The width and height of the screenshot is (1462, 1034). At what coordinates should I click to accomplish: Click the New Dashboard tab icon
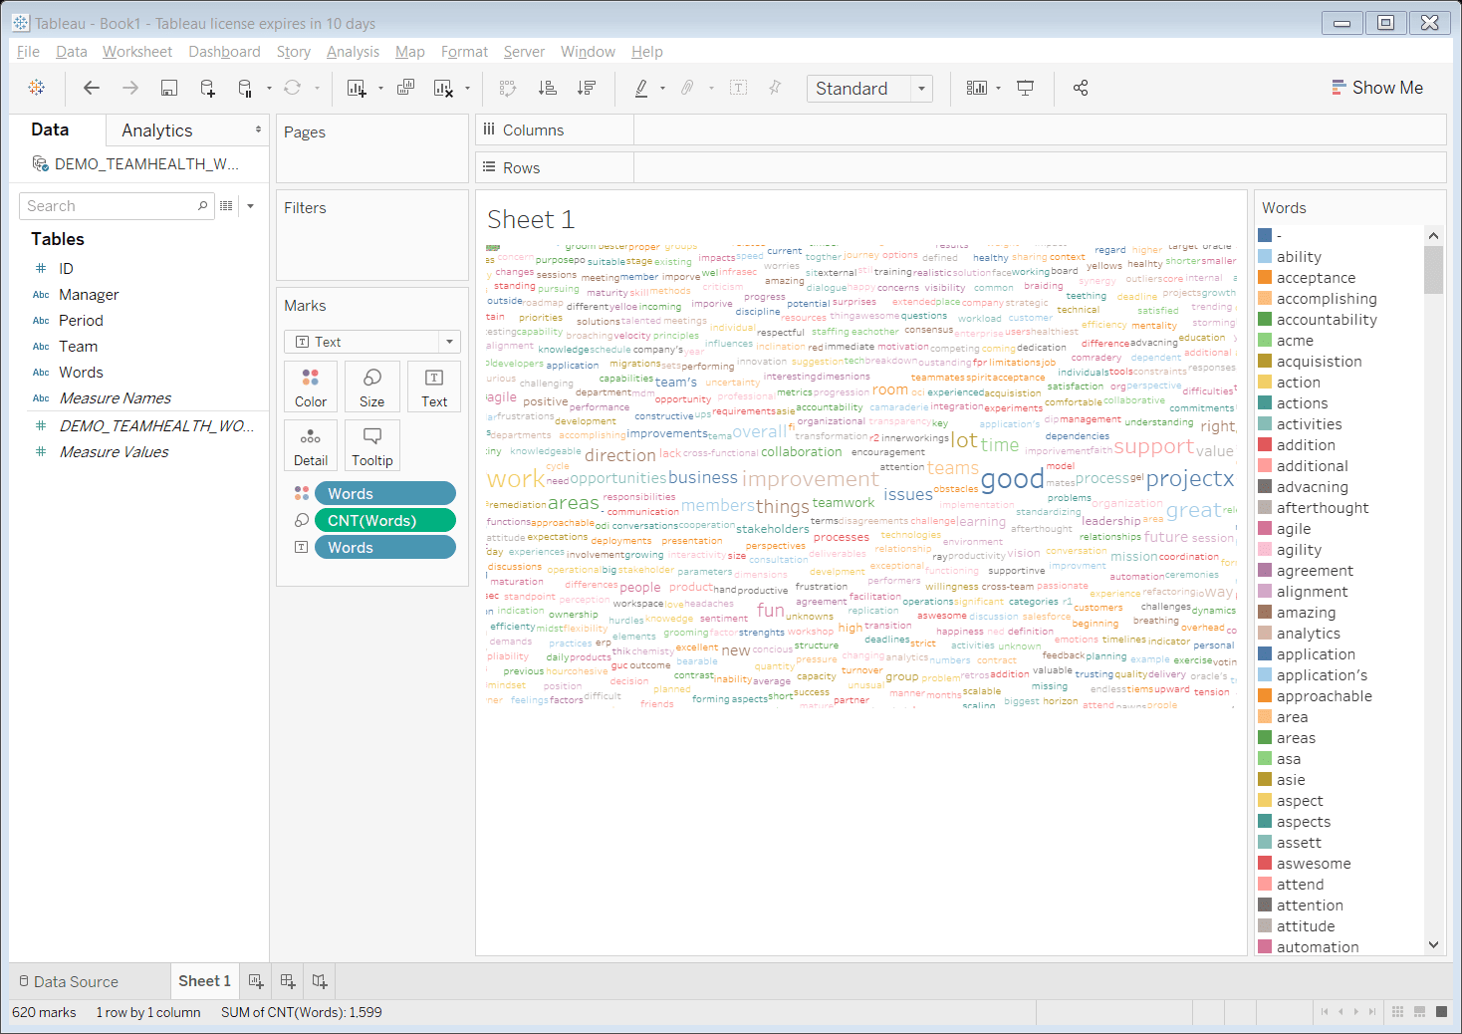(288, 981)
